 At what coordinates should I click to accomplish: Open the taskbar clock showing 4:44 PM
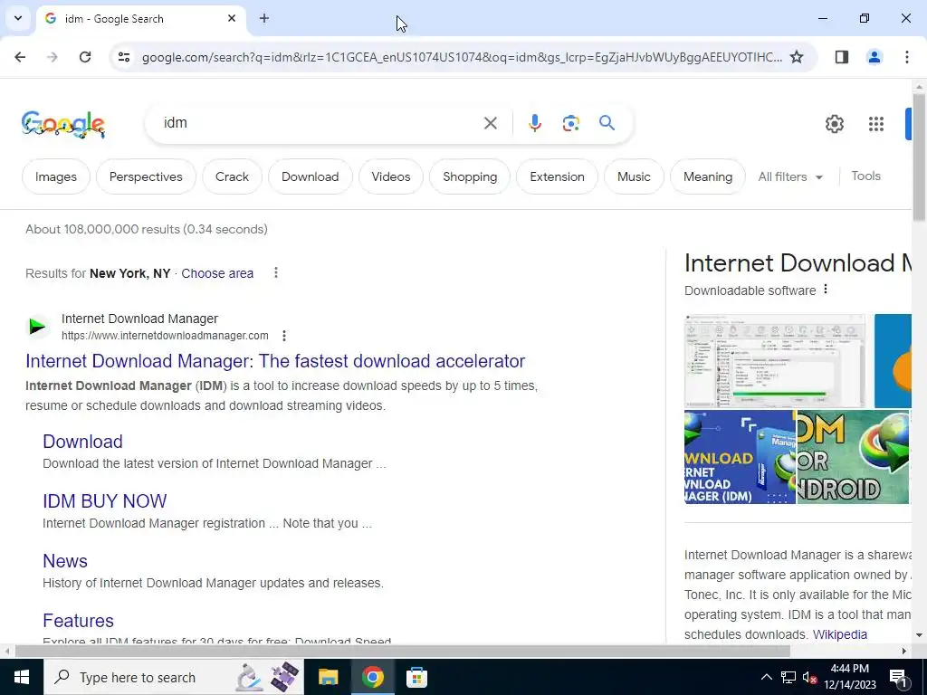[x=850, y=677]
